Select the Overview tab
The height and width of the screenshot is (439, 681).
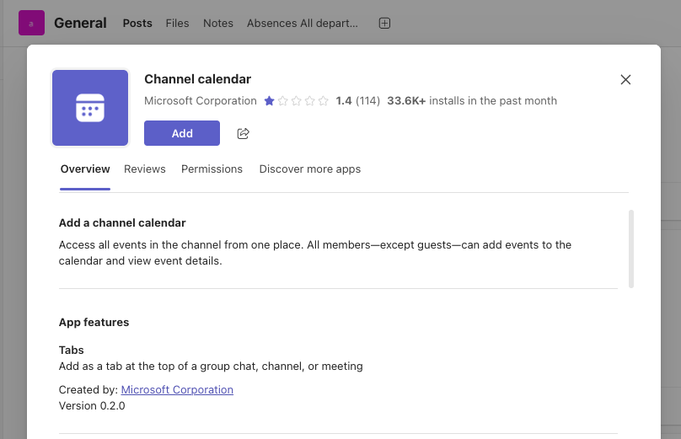[85, 169]
